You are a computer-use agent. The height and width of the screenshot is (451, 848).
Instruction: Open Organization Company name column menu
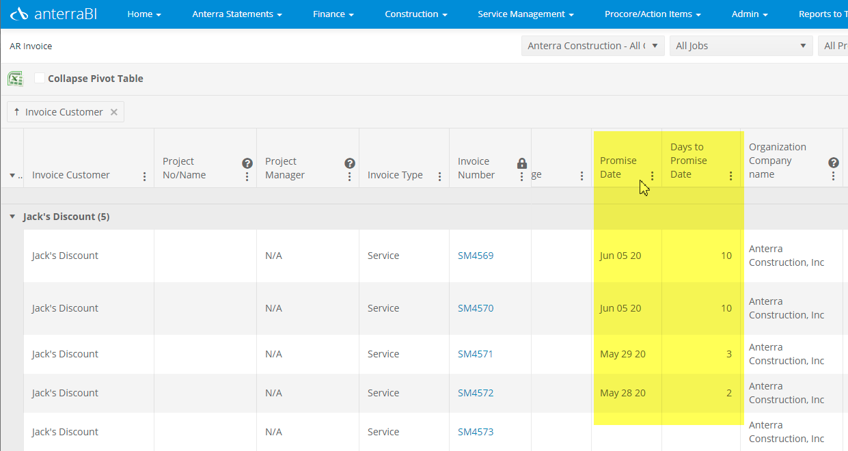pos(833,176)
